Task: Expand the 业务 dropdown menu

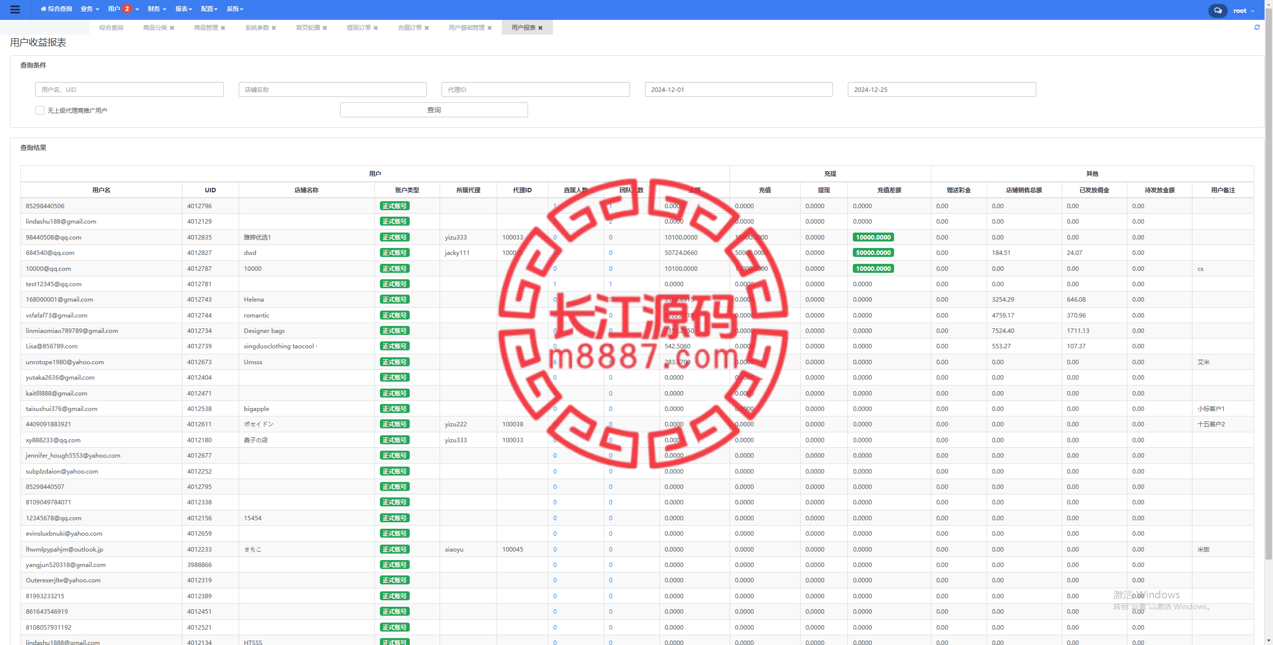Action: click(90, 9)
